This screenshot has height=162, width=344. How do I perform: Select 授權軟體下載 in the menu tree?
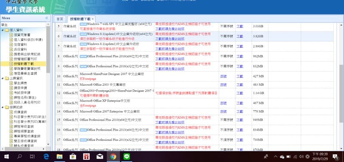point(24,64)
